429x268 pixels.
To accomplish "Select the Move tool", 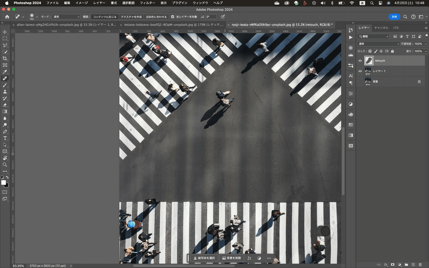I will tap(5, 32).
